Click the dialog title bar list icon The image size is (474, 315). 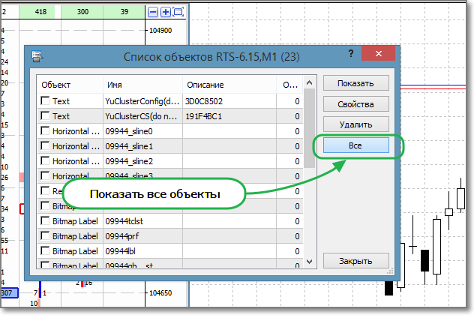(37, 56)
